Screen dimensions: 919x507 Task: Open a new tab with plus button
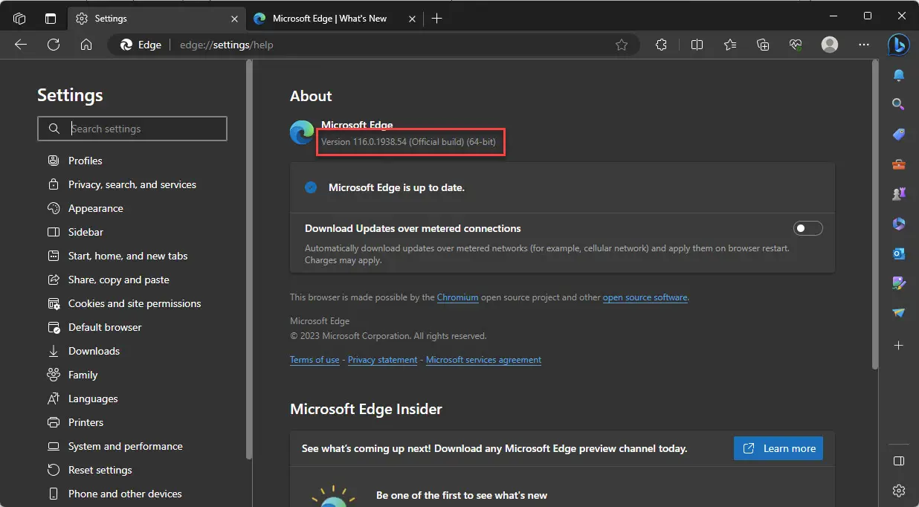click(x=436, y=19)
